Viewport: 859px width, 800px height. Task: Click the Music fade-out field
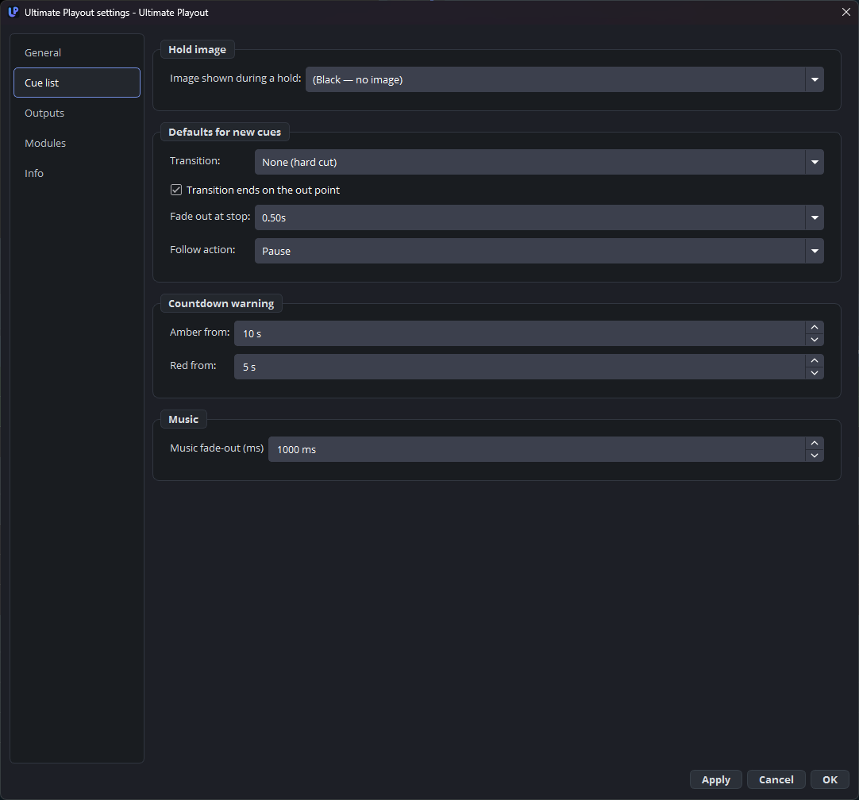[x=537, y=449]
